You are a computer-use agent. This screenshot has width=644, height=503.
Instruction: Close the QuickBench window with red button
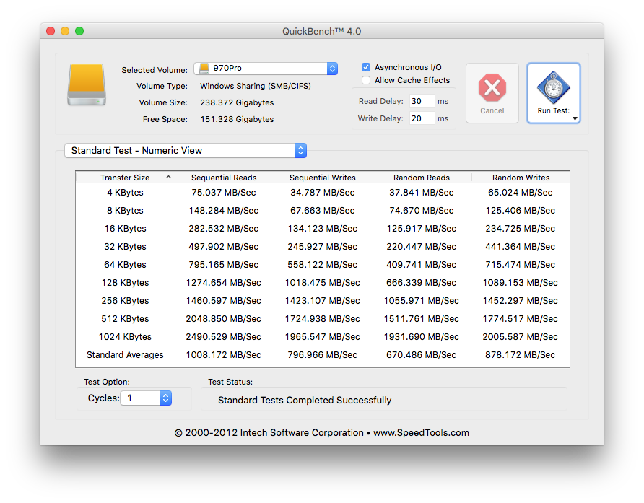click(x=51, y=31)
